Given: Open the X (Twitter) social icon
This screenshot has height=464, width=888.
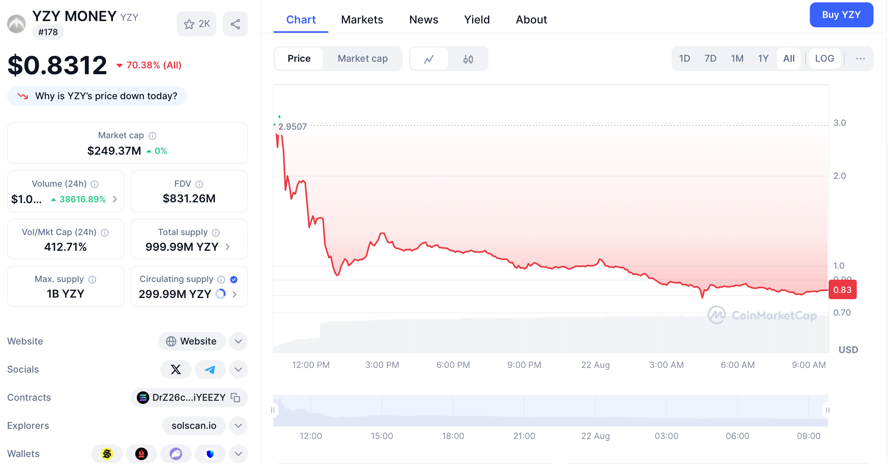Looking at the screenshot, I should pos(176,369).
